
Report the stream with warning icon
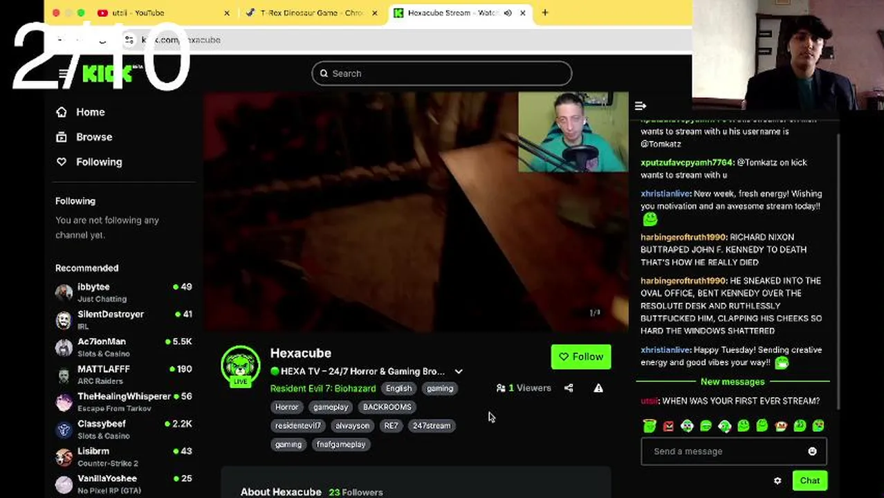point(598,388)
